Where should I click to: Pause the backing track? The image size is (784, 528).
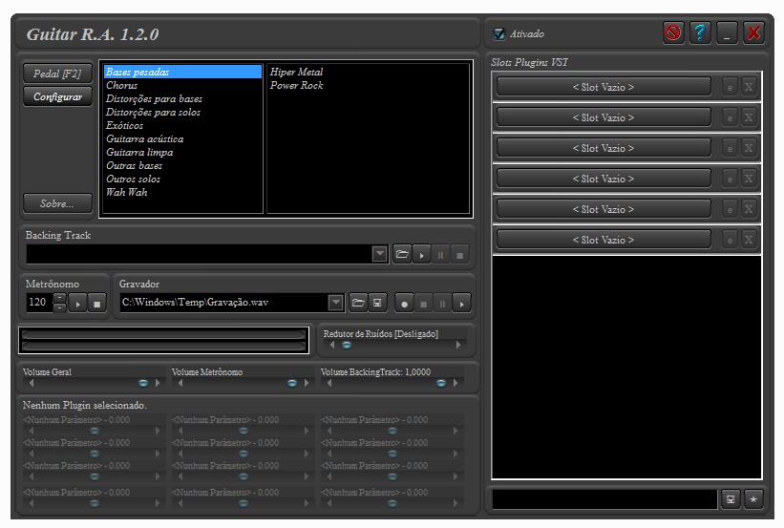click(440, 254)
